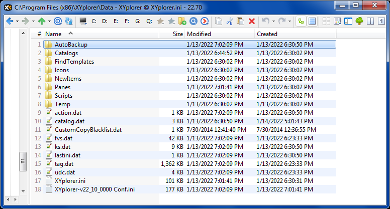Click the tree panel vertical scrollbar thumb
Image resolution: width=390 pixels, height=209 pixels.
(x=23, y=162)
